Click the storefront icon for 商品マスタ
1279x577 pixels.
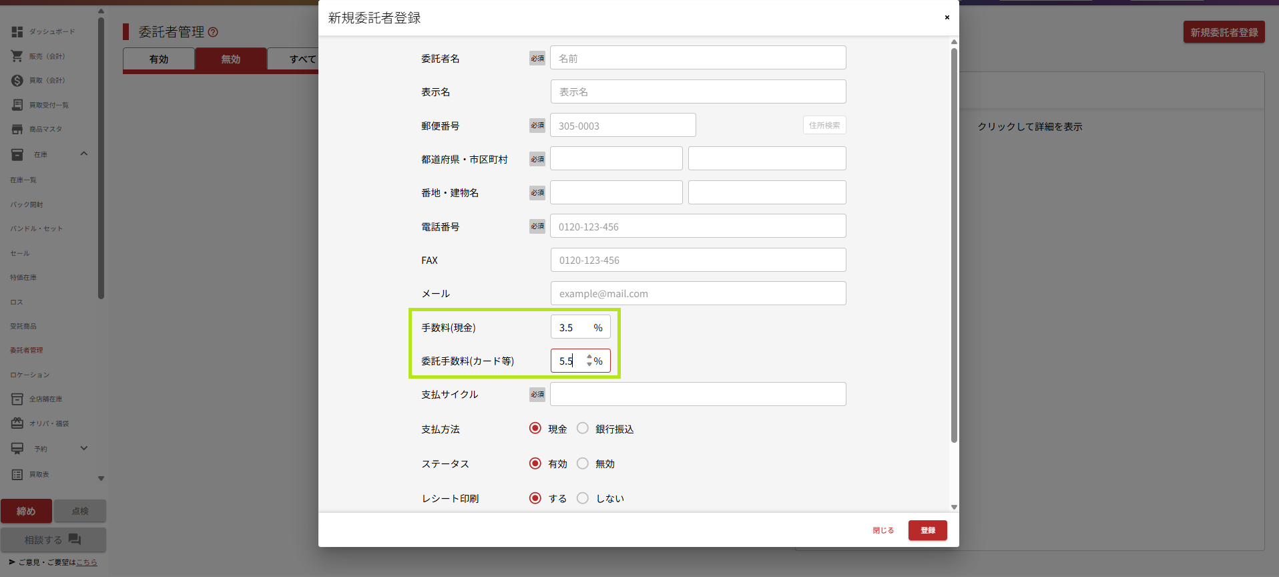pos(17,130)
